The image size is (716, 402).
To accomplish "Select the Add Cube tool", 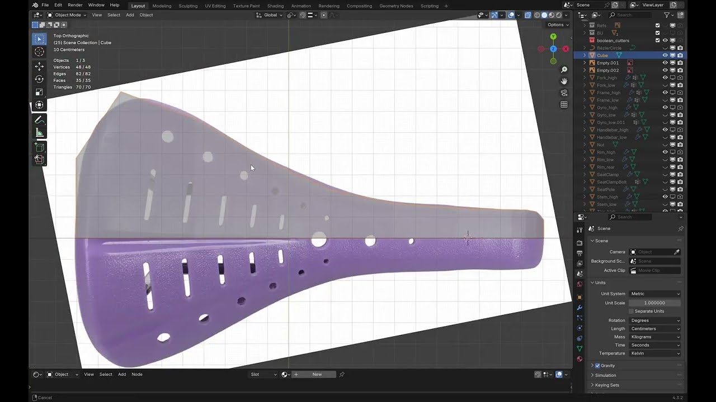I will tap(39, 147).
